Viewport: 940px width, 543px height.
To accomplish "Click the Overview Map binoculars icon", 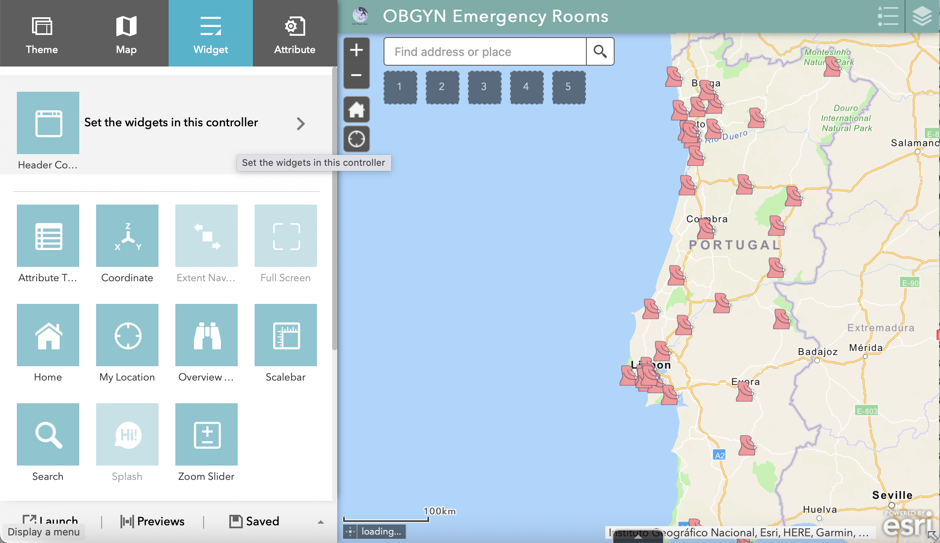I will (x=207, y=335).
